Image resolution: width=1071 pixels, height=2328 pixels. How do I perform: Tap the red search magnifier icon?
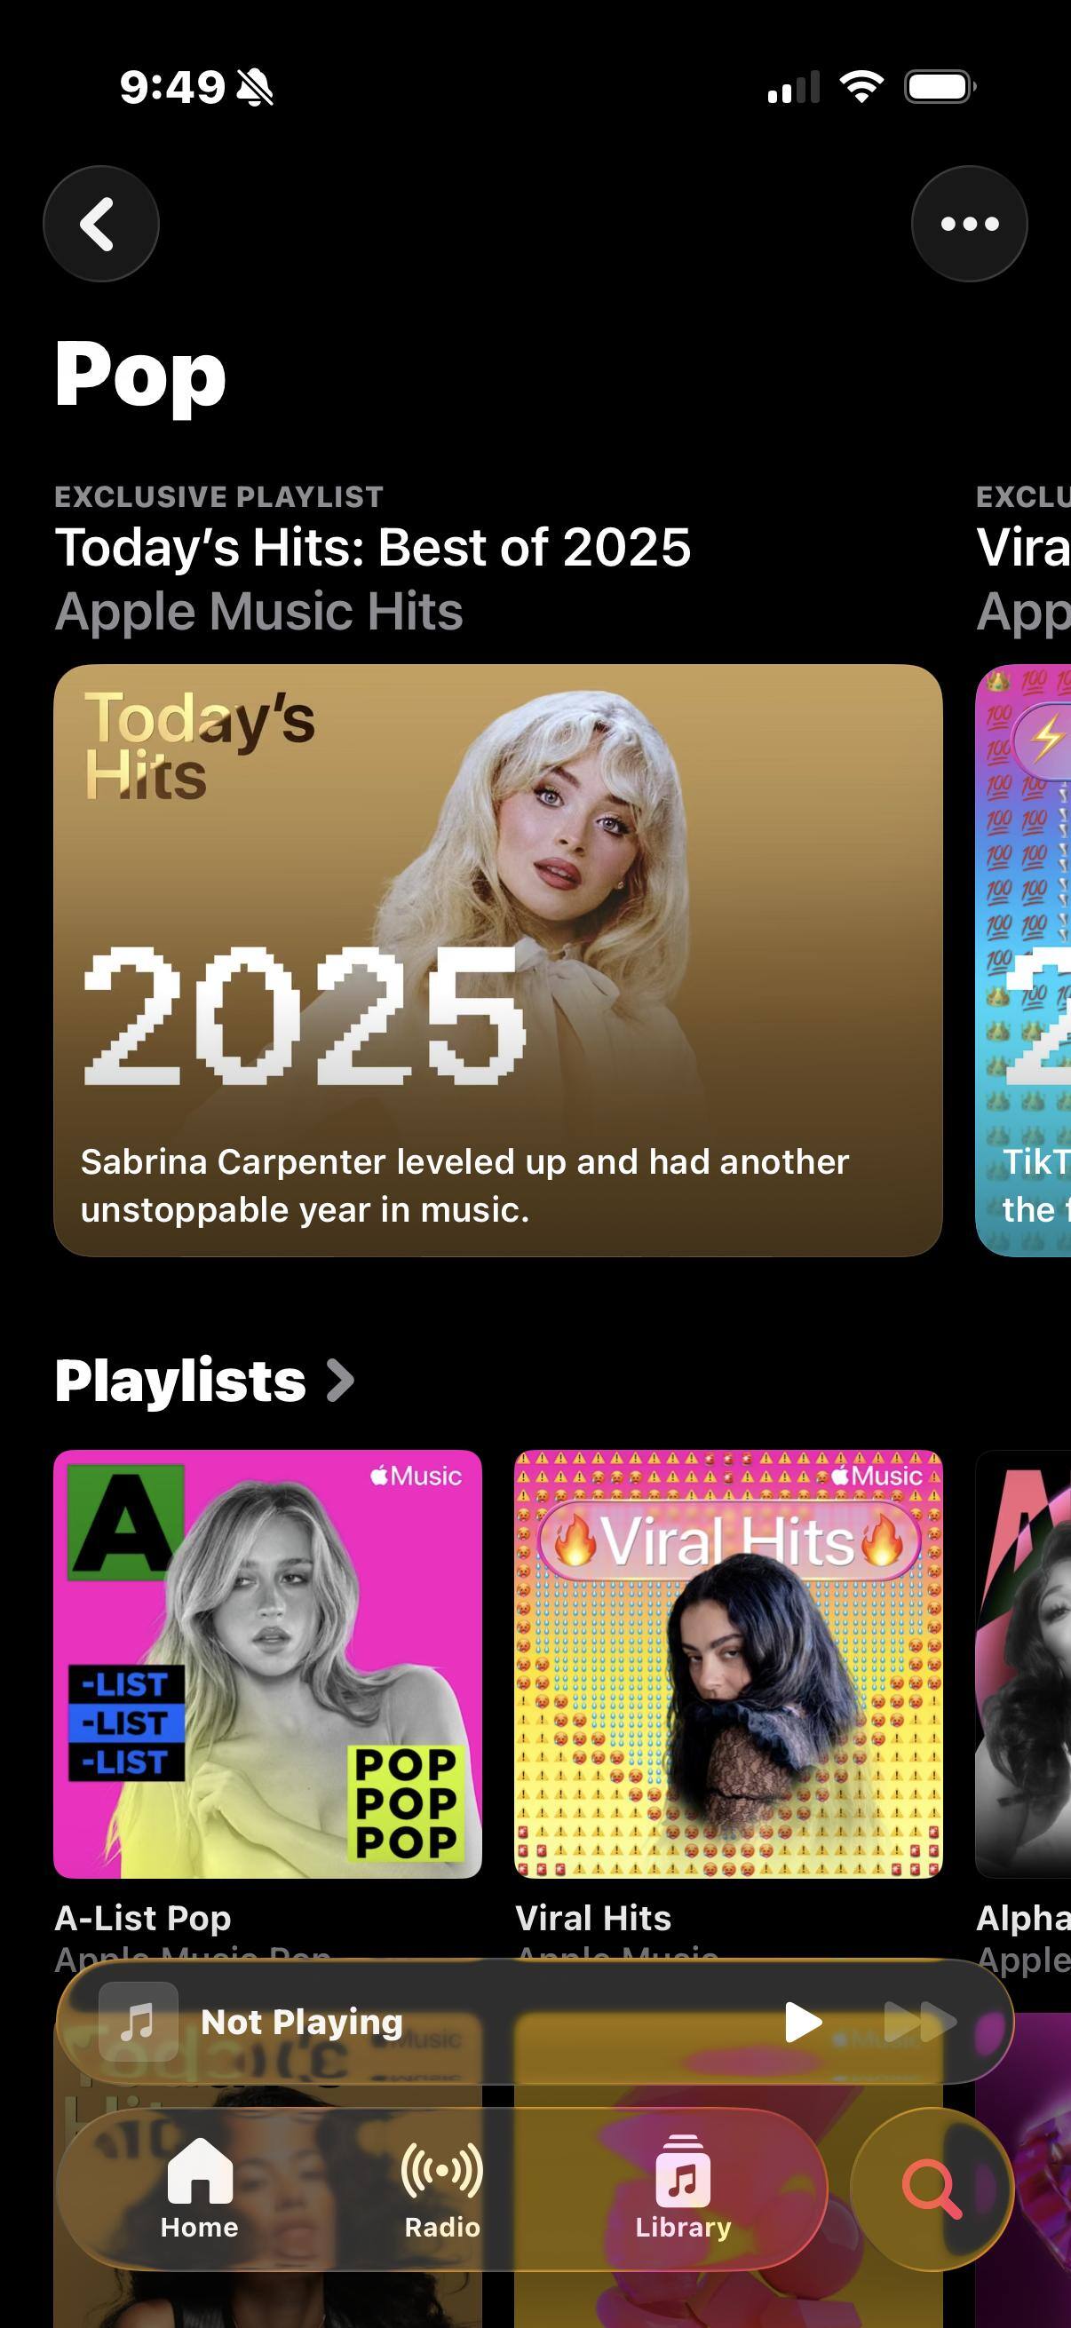click(x=932, y=2189)
